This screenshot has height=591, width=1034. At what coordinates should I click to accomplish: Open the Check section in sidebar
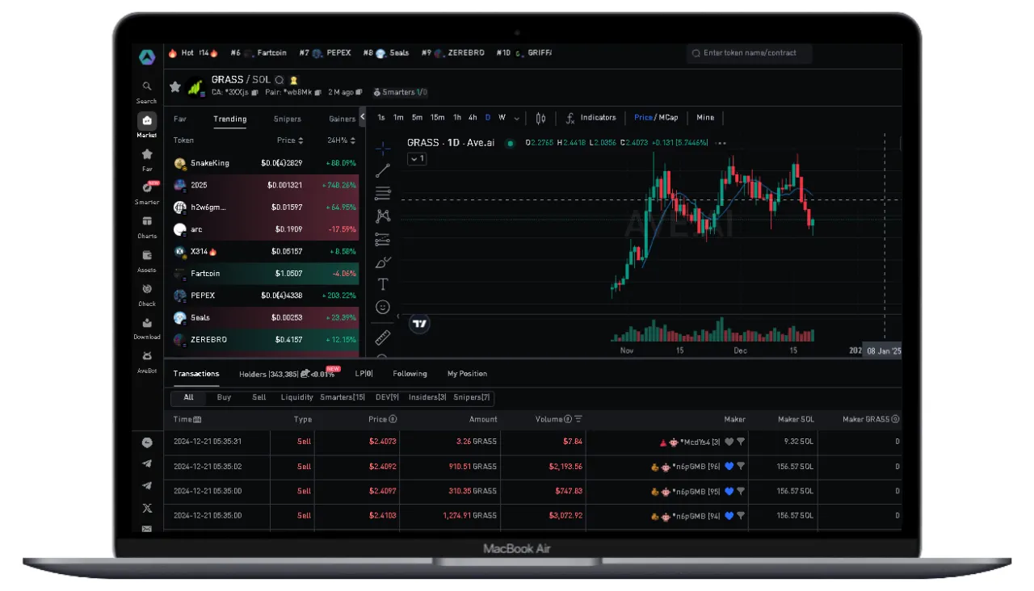click(x=146, y=294)
